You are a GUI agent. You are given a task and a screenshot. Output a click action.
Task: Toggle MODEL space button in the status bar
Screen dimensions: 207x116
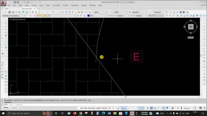pos(105,108)
